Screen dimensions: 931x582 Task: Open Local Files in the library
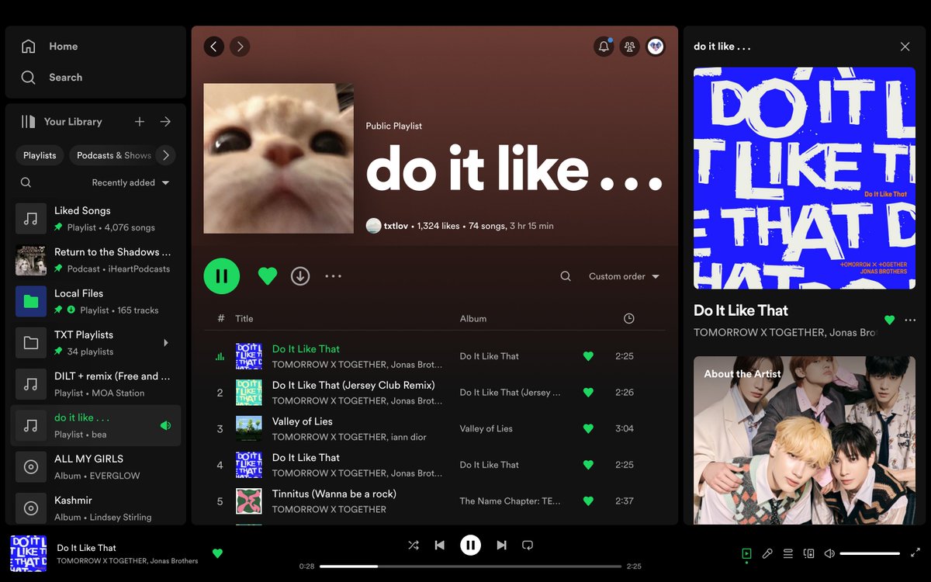(x=95, y=302)
